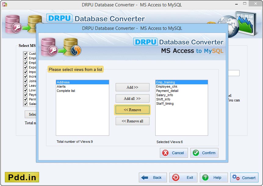The height and width of the screenshot is (186, 263).
Task: Click the << Remove button
Action: (132, 110)
